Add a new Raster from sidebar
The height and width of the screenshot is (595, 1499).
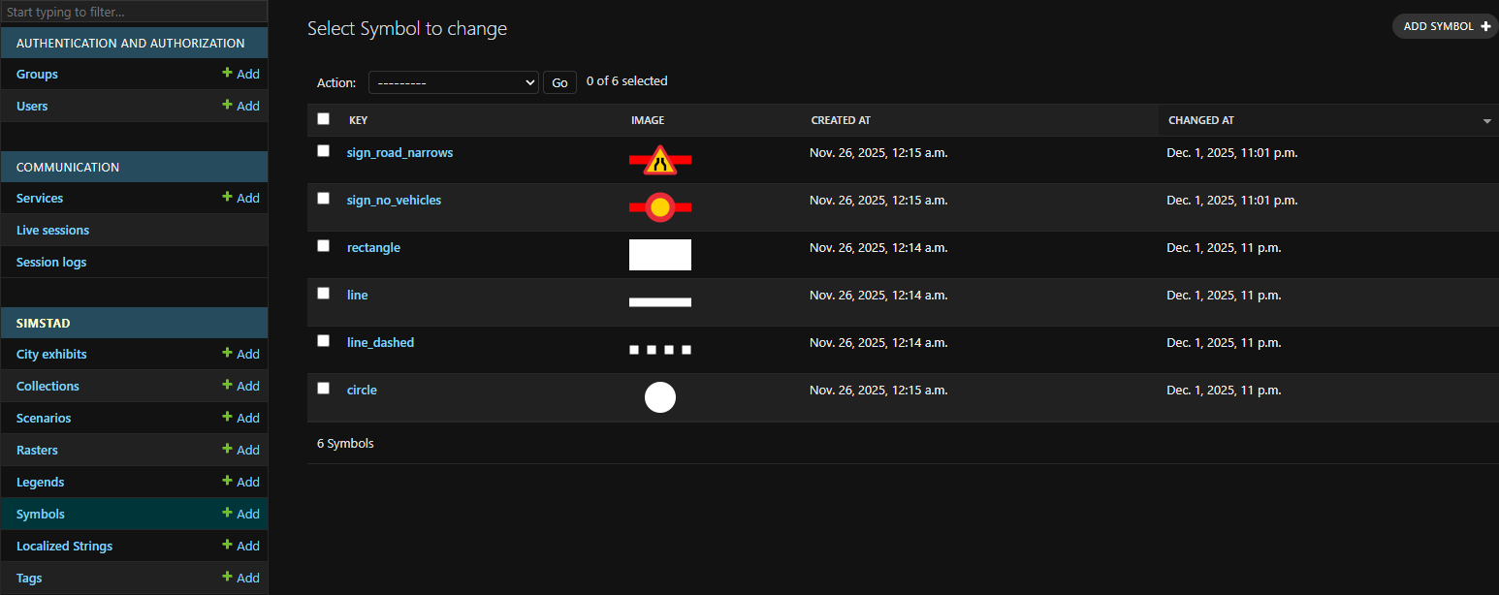(x=240, y=450)
